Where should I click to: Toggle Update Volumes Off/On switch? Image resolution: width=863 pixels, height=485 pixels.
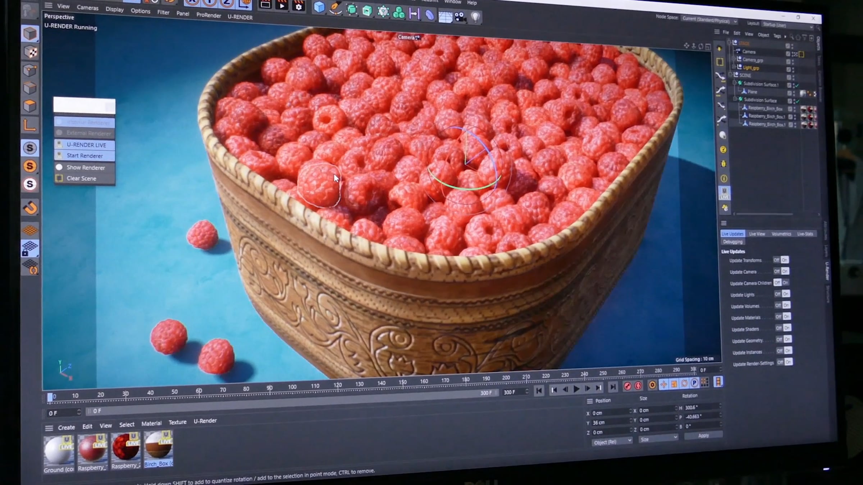click(782, 305)
